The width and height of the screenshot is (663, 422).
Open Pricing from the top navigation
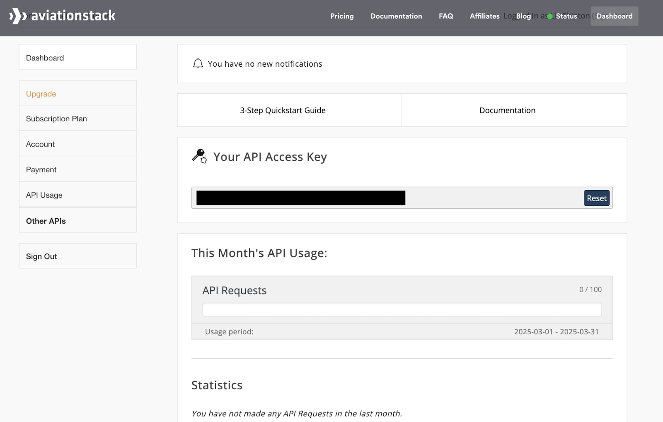[x=341, y=16]
